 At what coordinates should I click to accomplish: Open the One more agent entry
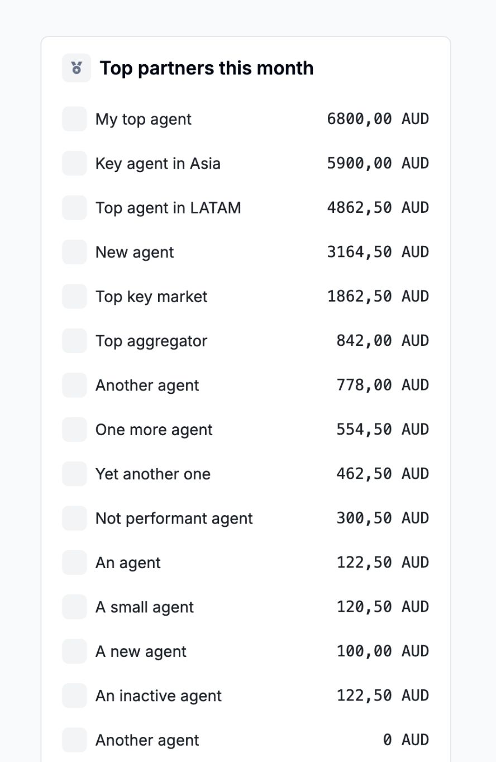246,430
